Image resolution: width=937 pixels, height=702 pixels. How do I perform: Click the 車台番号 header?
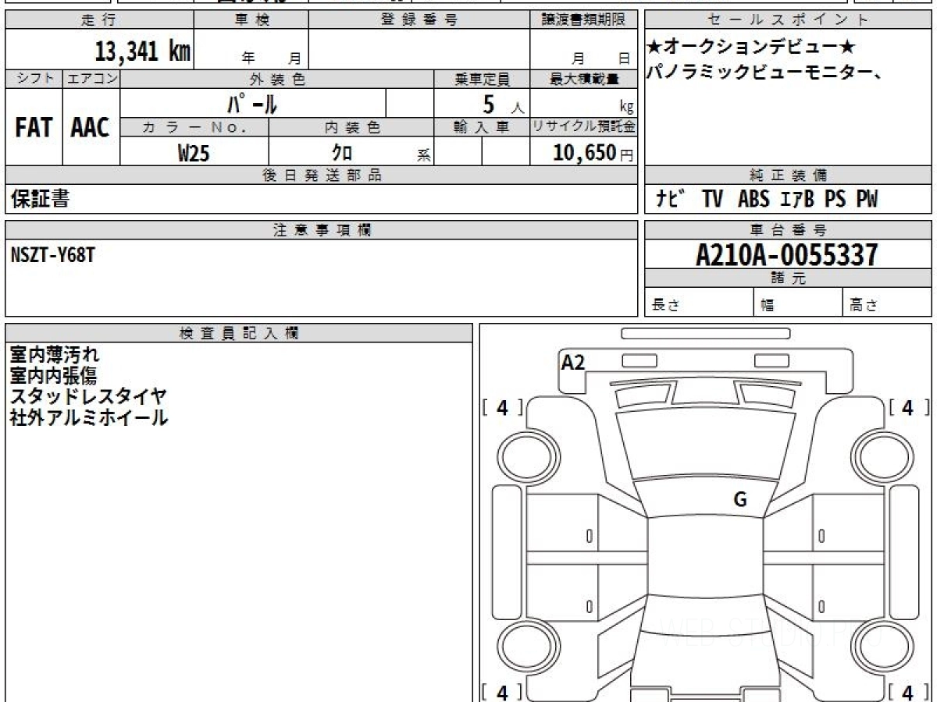pos(789,230)
